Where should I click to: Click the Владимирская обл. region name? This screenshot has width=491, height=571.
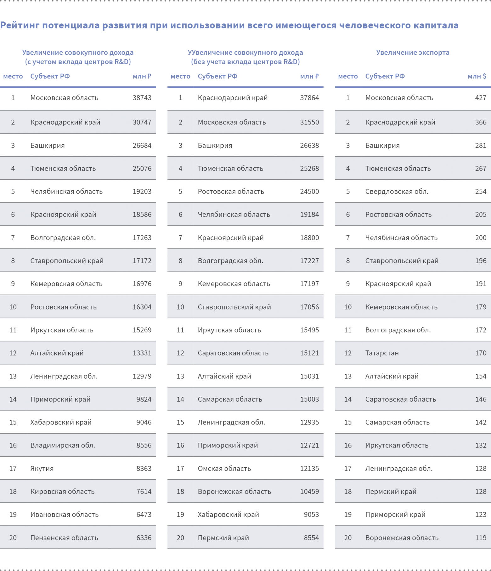[x=63, y=446]
